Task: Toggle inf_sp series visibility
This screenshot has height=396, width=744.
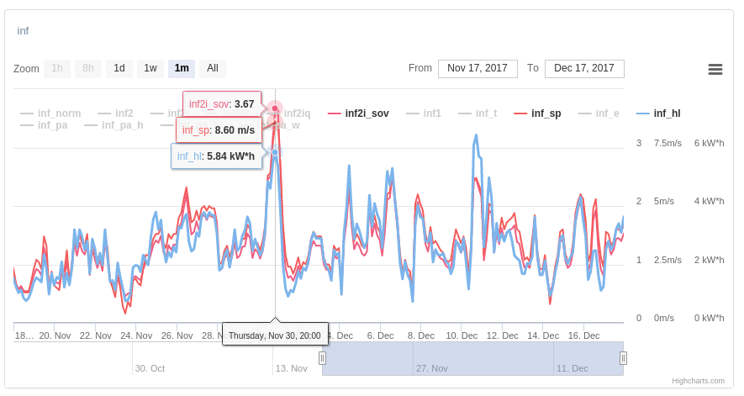Action: (537, 114)
